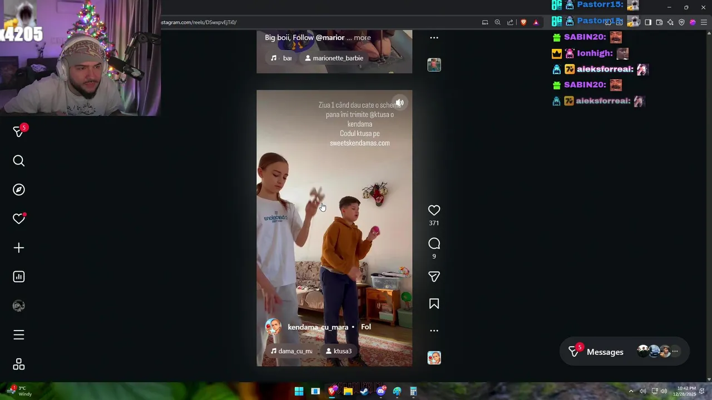Open File Explorer from the taskbar
This screenshot has height=400, width=712.
click(x=348, y=391)
